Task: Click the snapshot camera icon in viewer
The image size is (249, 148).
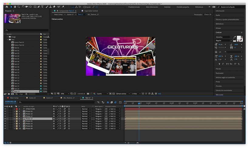Action: pos(88,94)
